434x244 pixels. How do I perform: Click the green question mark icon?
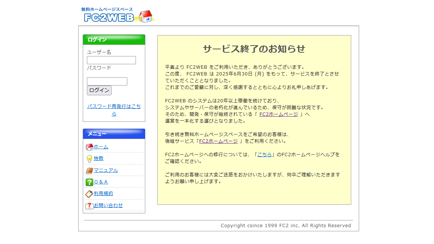click(89, 182)
